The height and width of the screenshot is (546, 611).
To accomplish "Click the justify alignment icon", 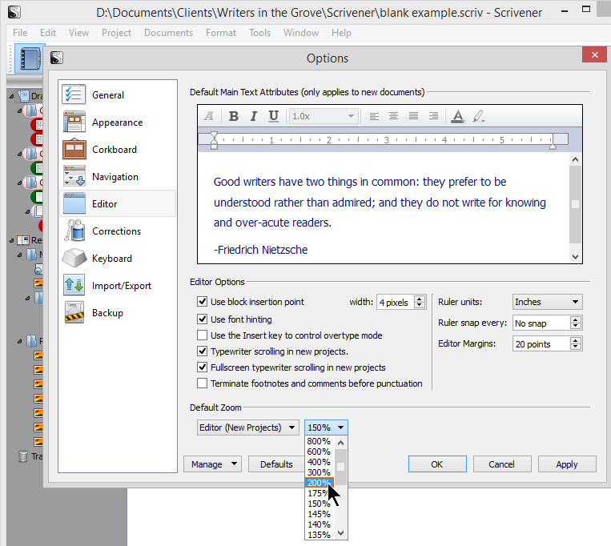I will pos(414,116).
